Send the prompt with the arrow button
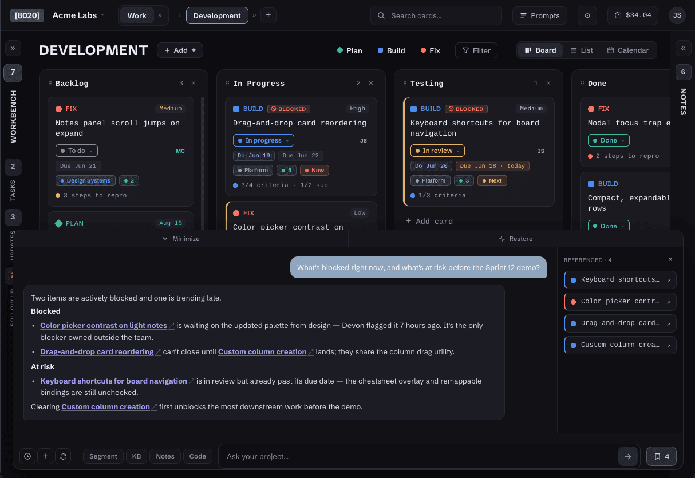The height and width of the screenshot is (478, 695). coord(628,456)
